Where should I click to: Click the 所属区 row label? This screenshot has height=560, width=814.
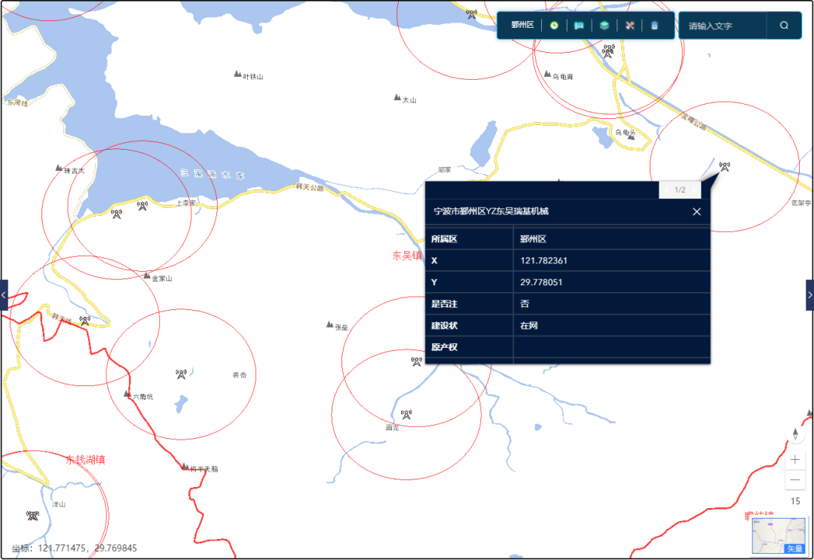[445, 239]
